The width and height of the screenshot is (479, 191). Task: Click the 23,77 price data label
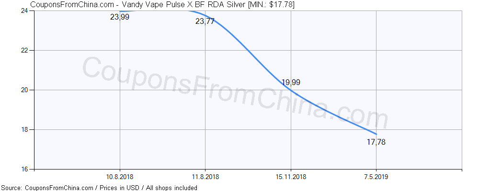tap(205, 21)
